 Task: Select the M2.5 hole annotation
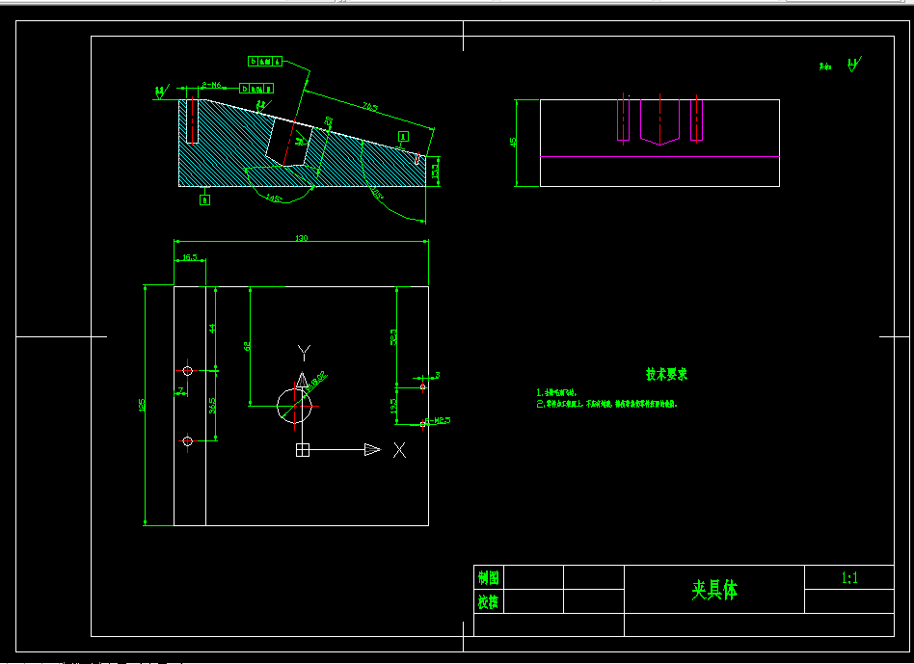[439, 420]
